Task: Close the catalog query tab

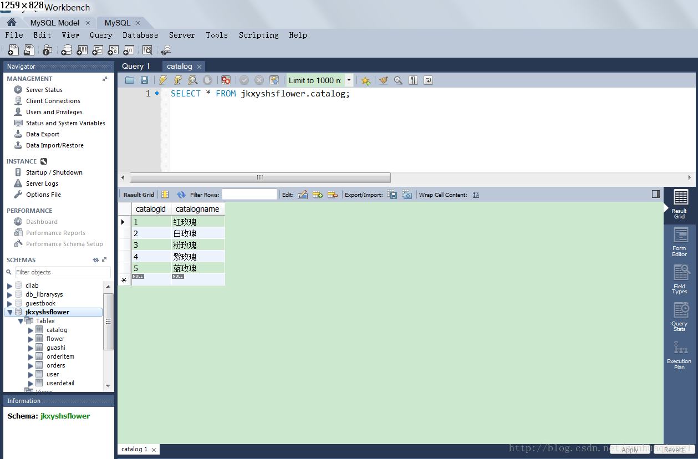Action: click(x=200, y=67)
